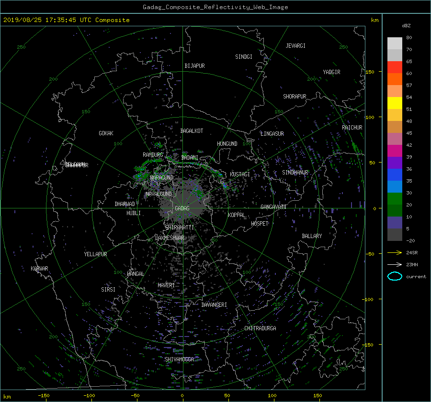The image size is (431, 402).
Task: Click the HAVERI city label
Action: [x=166, y=285]
